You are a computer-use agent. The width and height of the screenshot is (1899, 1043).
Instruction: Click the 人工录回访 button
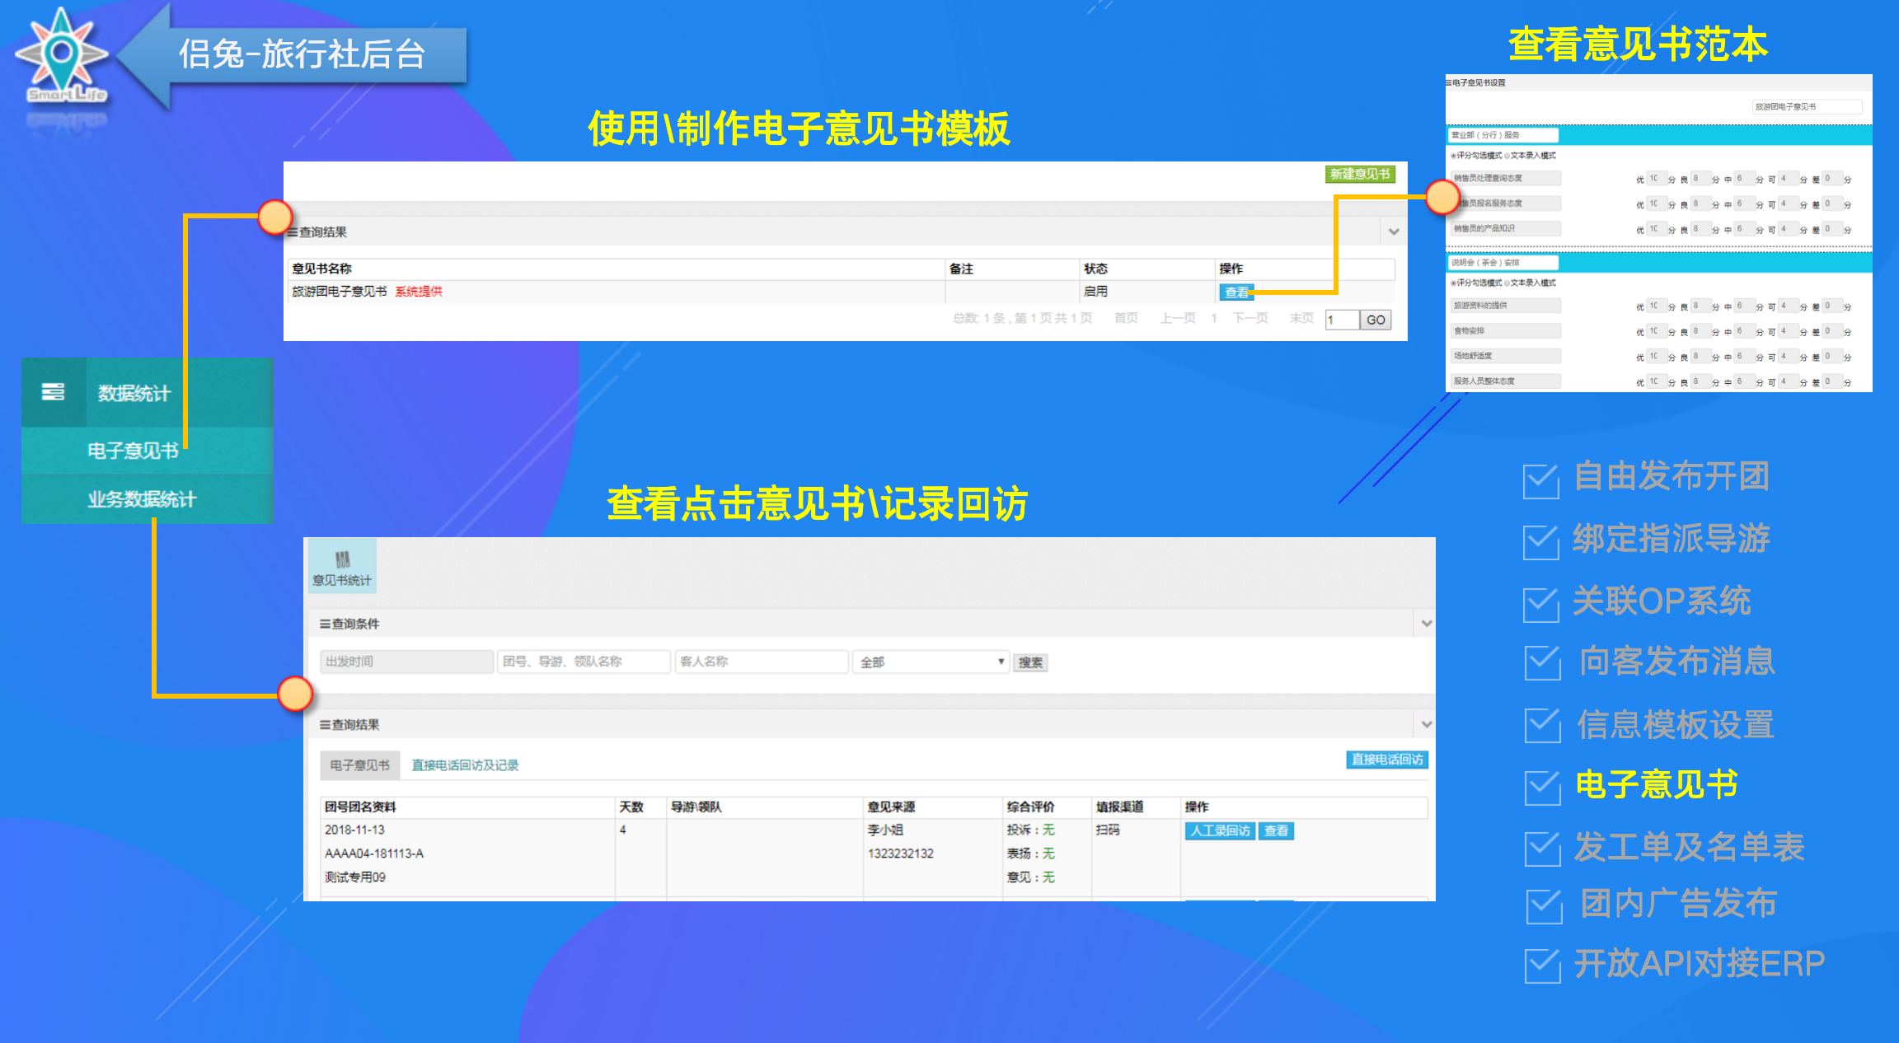[x=1220, y=830]
